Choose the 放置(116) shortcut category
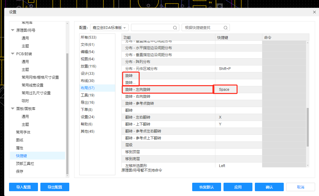The width and height of the screenshot is (319, 196). pyautogui.click(x=88, y=66)
